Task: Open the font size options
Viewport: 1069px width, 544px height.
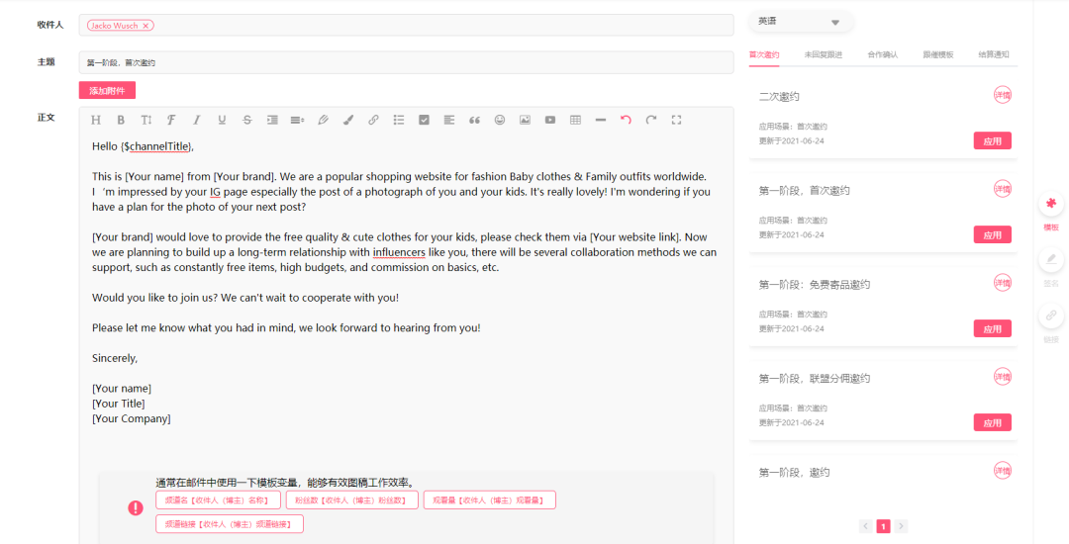Action: [x=146, y=120]
